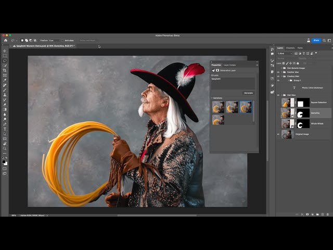Enable the Anti-alias checkbox
The image size is (333, 250).
(x=62, y=41)
